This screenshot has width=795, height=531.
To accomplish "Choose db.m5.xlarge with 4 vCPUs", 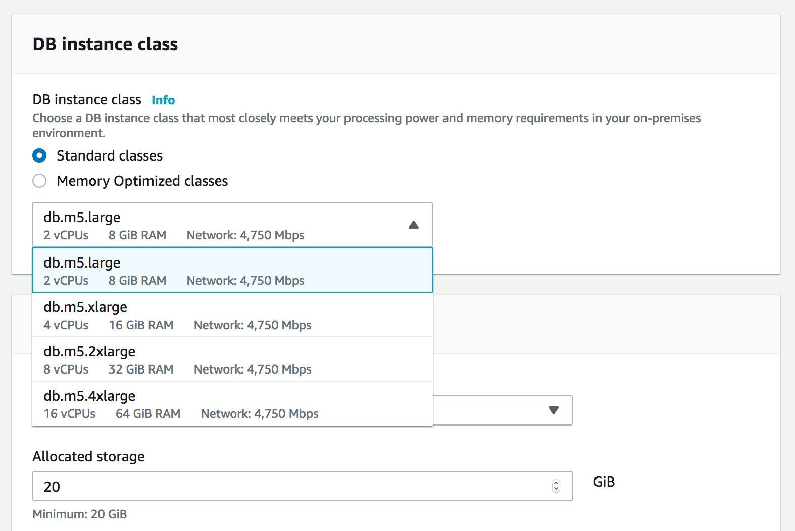I will 232,315.
